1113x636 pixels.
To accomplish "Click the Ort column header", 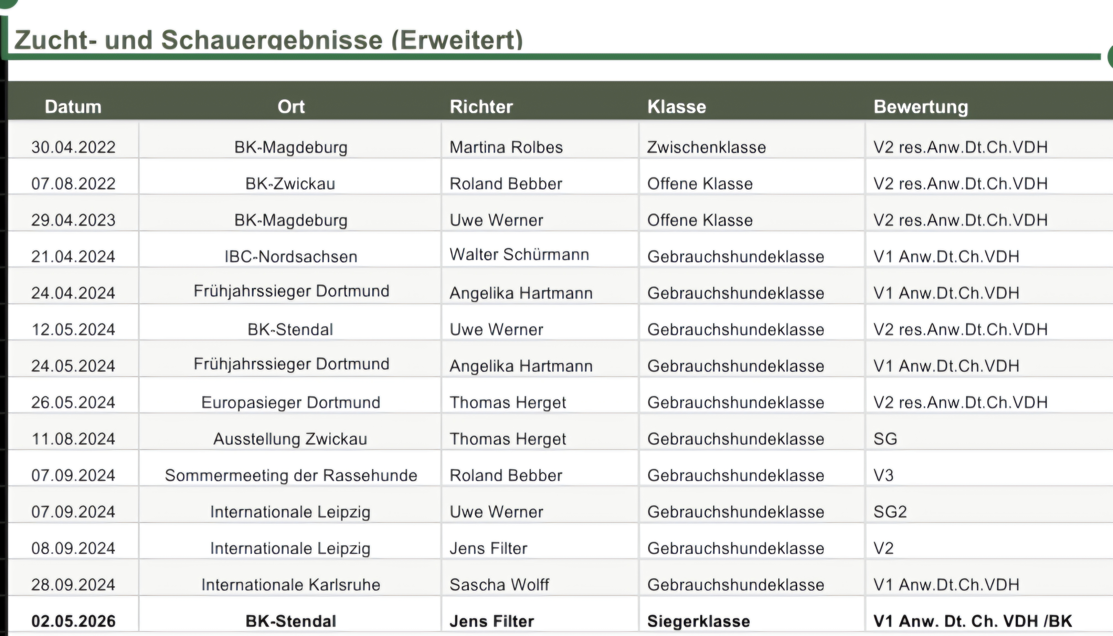I will [x=291, y=107].
